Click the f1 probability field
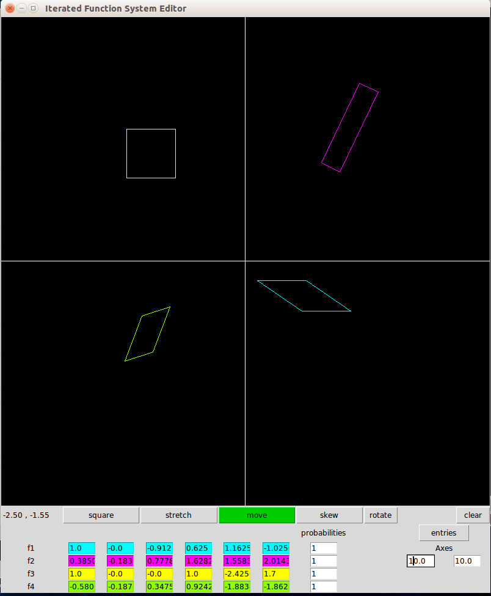 (x=323, y=548)
